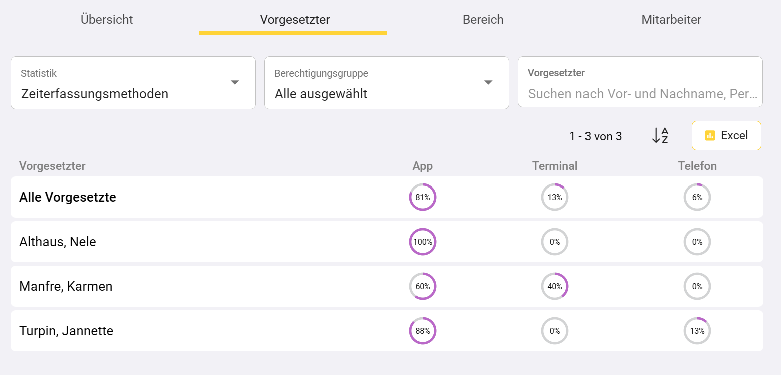Click Alle Vorgesetzte App 81% ring

click(x=423, y=197)
